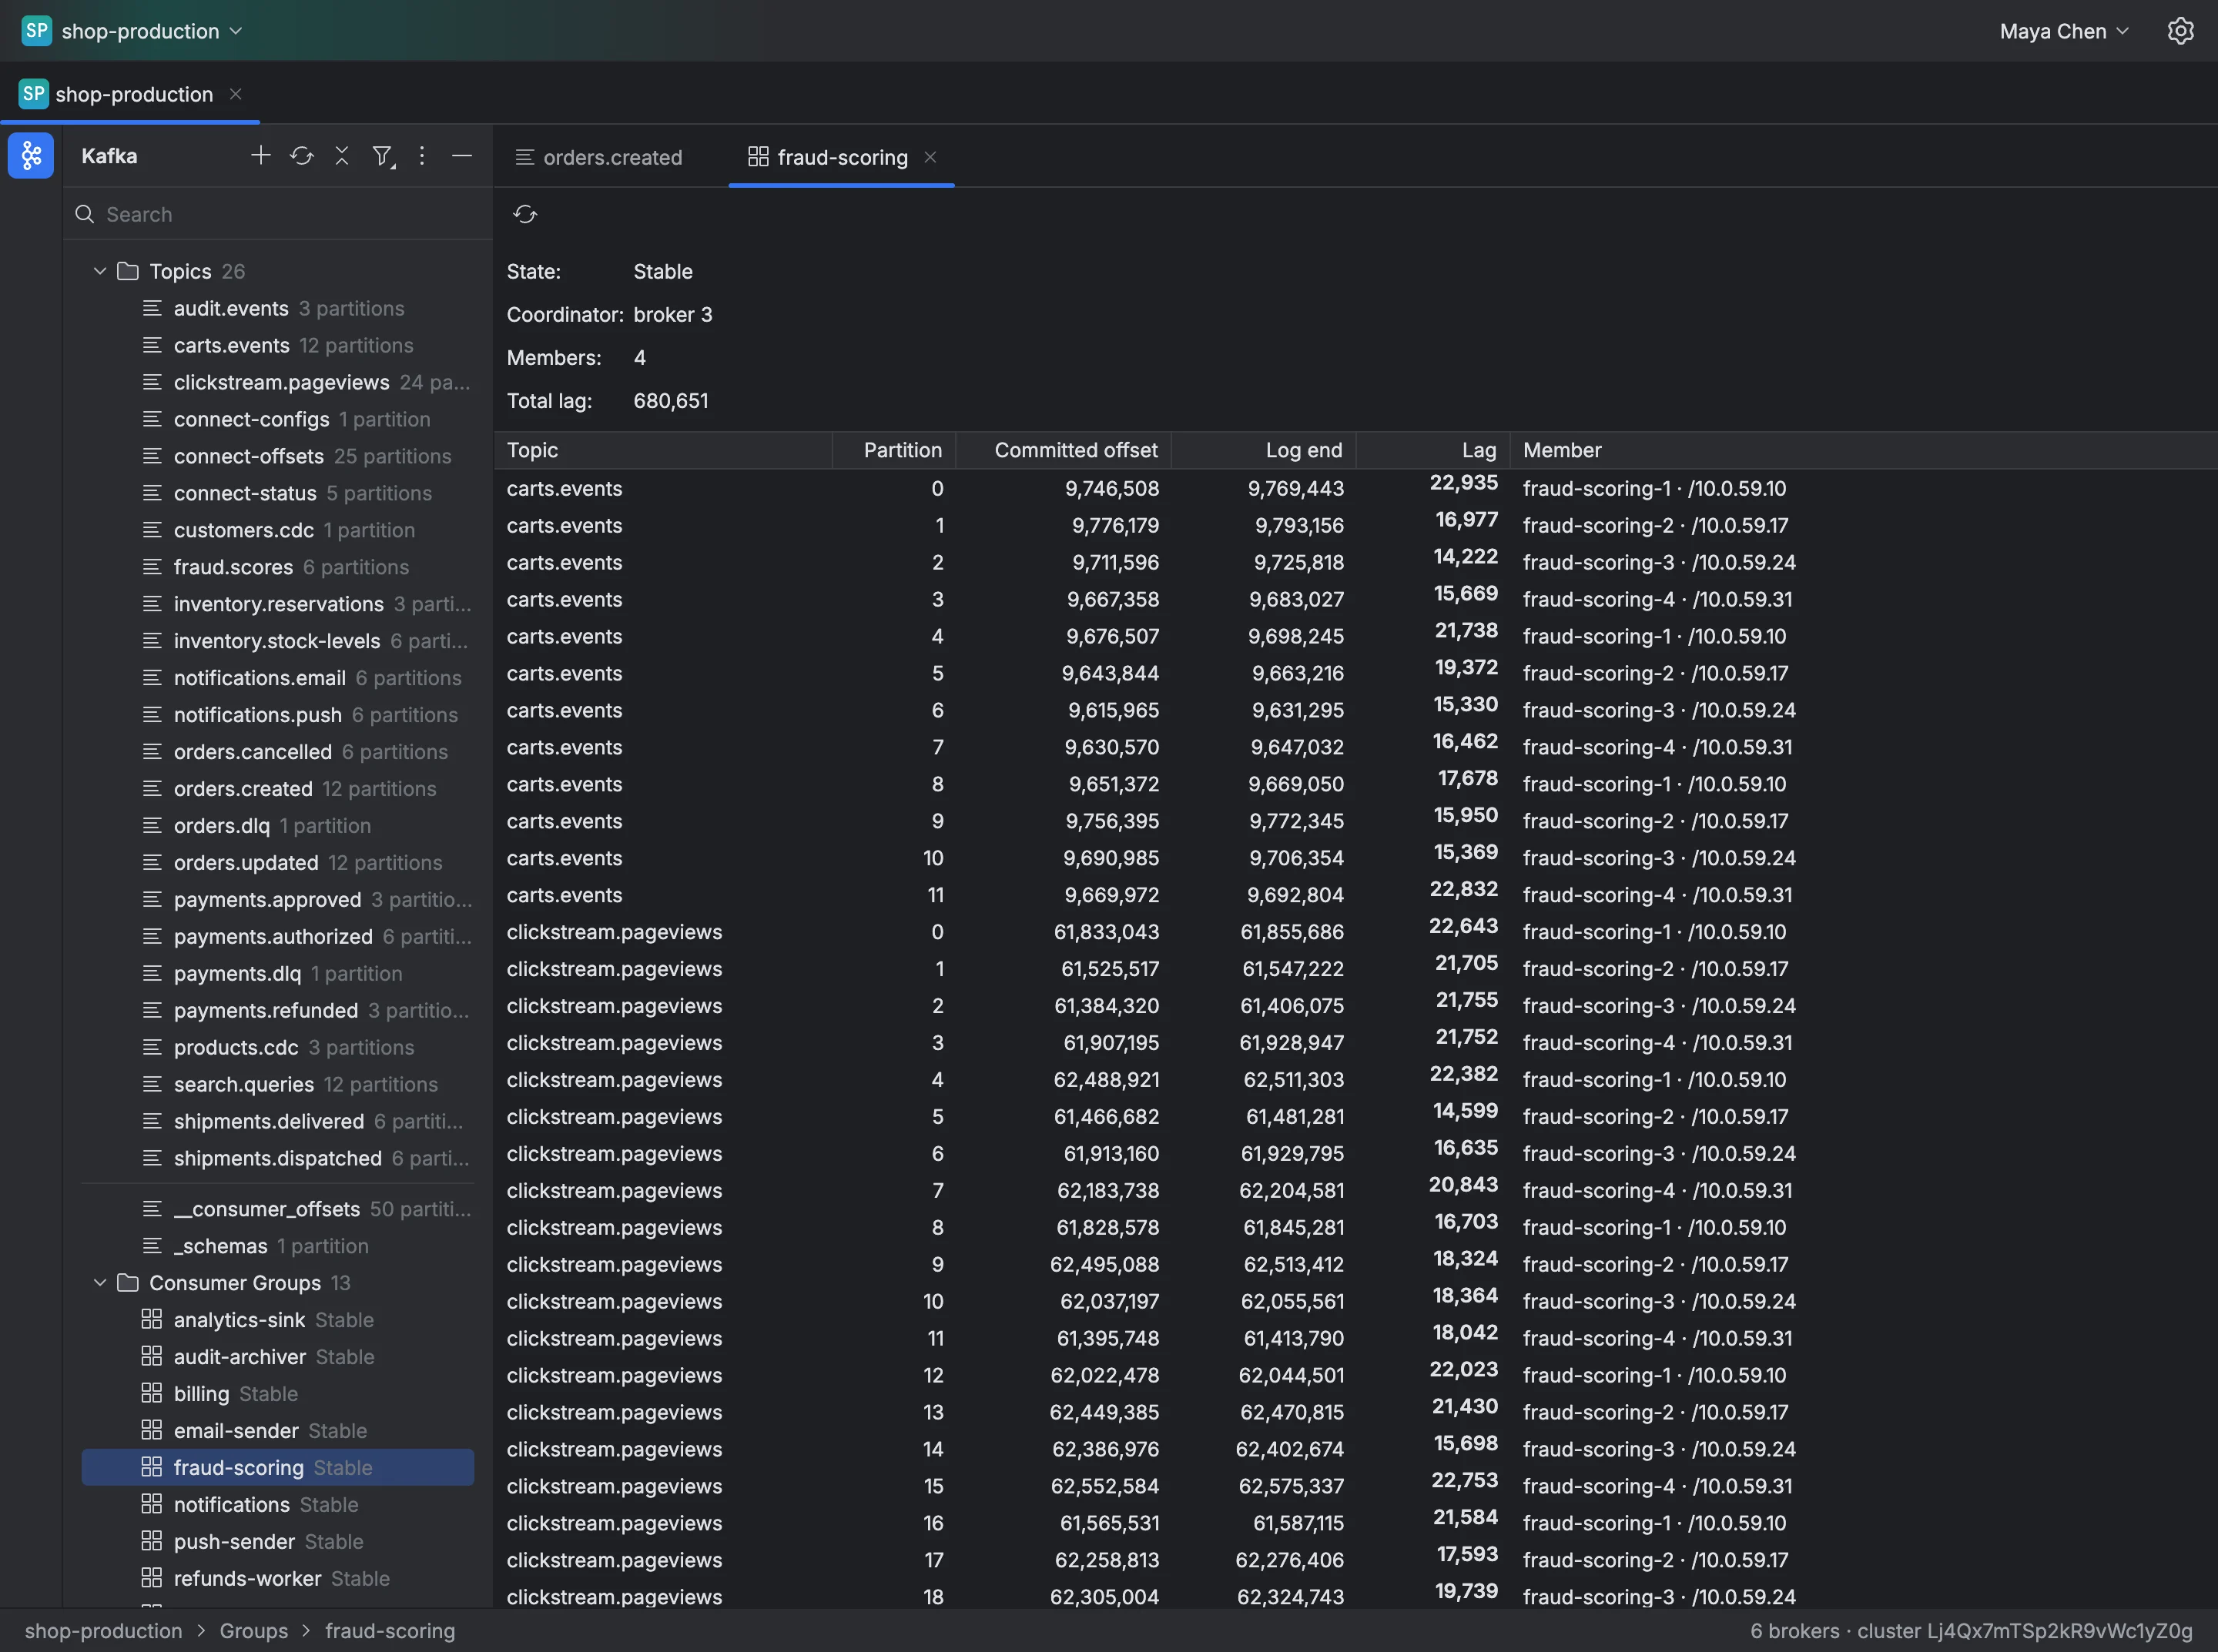The width and height of the screenshot is (2218, 1652).
Task: Hide the Kafka panel with minimize icon
Action: (x=461, y=155)
